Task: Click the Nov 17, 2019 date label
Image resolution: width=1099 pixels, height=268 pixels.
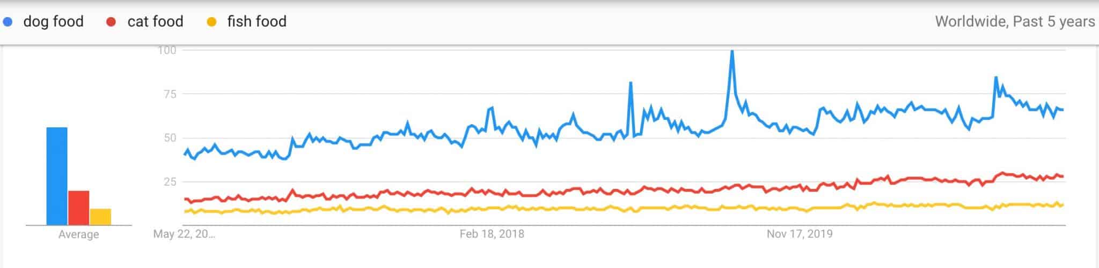Action: click(x=800, y=234)
